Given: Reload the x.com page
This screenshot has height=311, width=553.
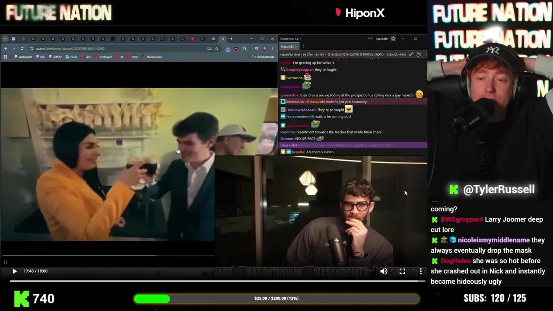Looking at the screenshot, I should [22, 48].
